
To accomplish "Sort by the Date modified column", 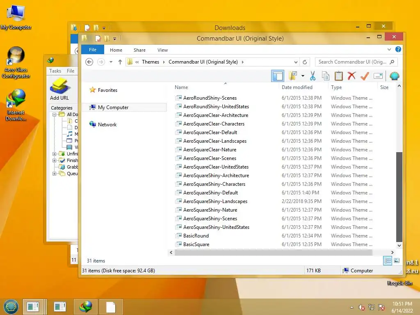I will click(x=297, y=87).
